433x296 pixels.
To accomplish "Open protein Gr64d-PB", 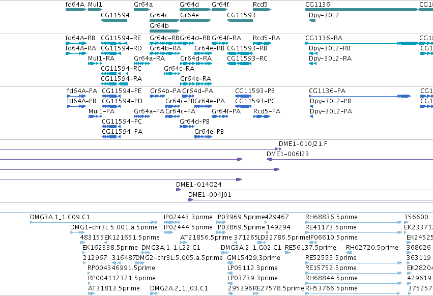I will (195, 122).
